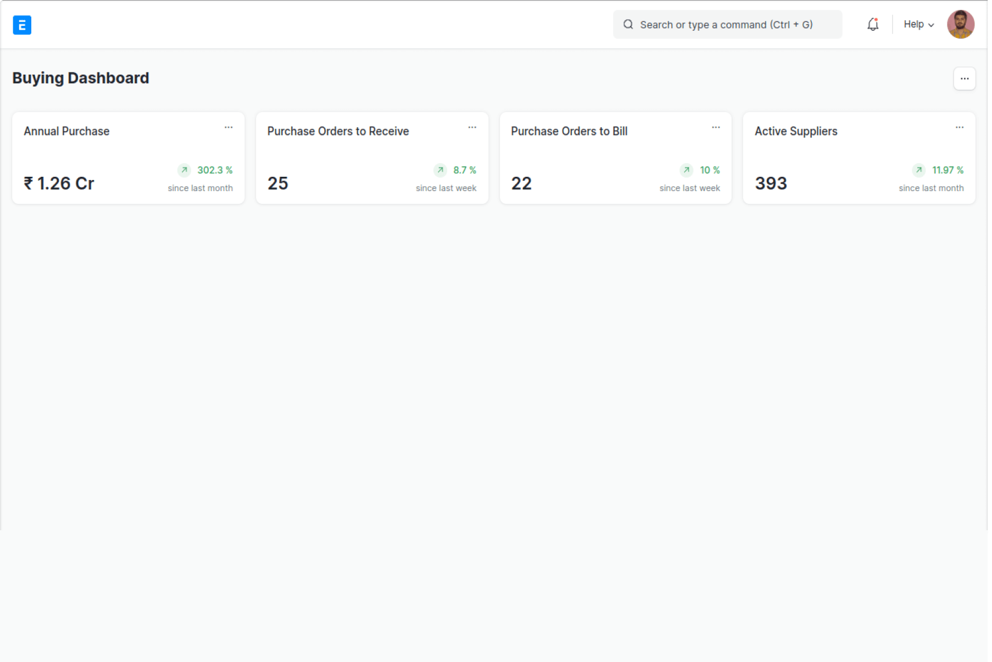Open the Annual Purchase card title
Image resolution: width=992 pixels, height=662 pixels.
[x=67, y=132]
